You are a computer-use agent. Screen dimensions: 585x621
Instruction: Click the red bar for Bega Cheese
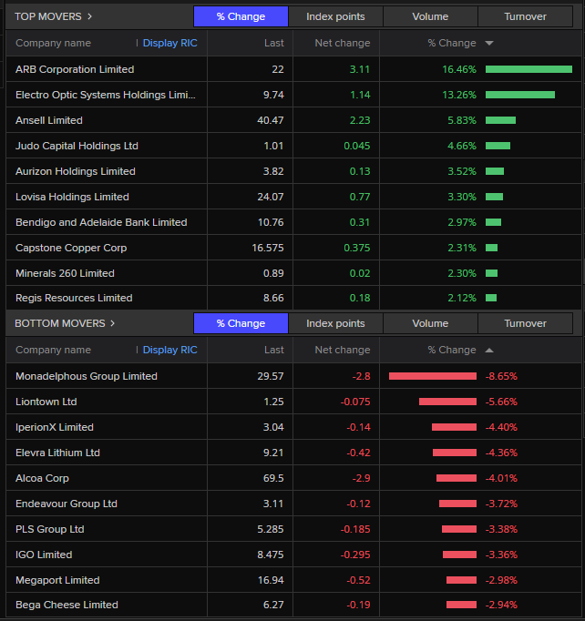tap(461, 605)
